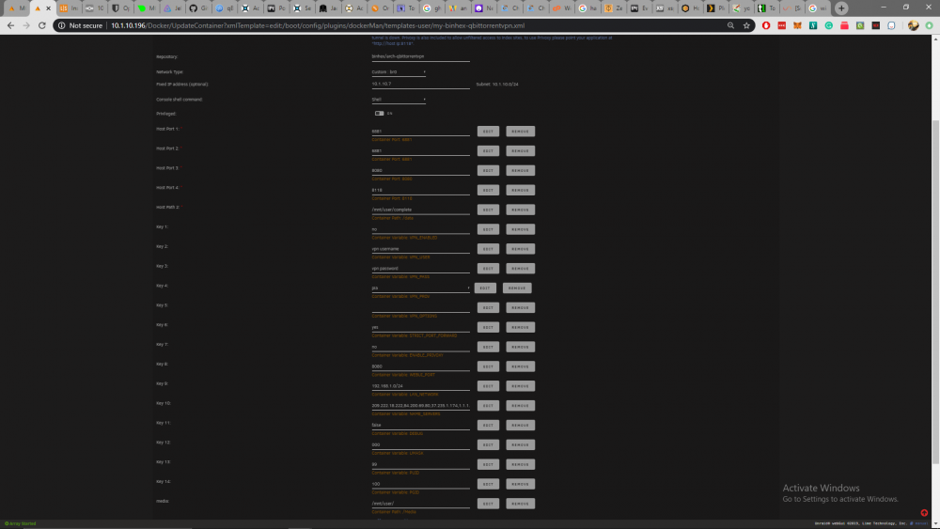This screenshot has height=529, width=940.
Task: Click the Grammarly green extension icon
Action: [828, 25]
